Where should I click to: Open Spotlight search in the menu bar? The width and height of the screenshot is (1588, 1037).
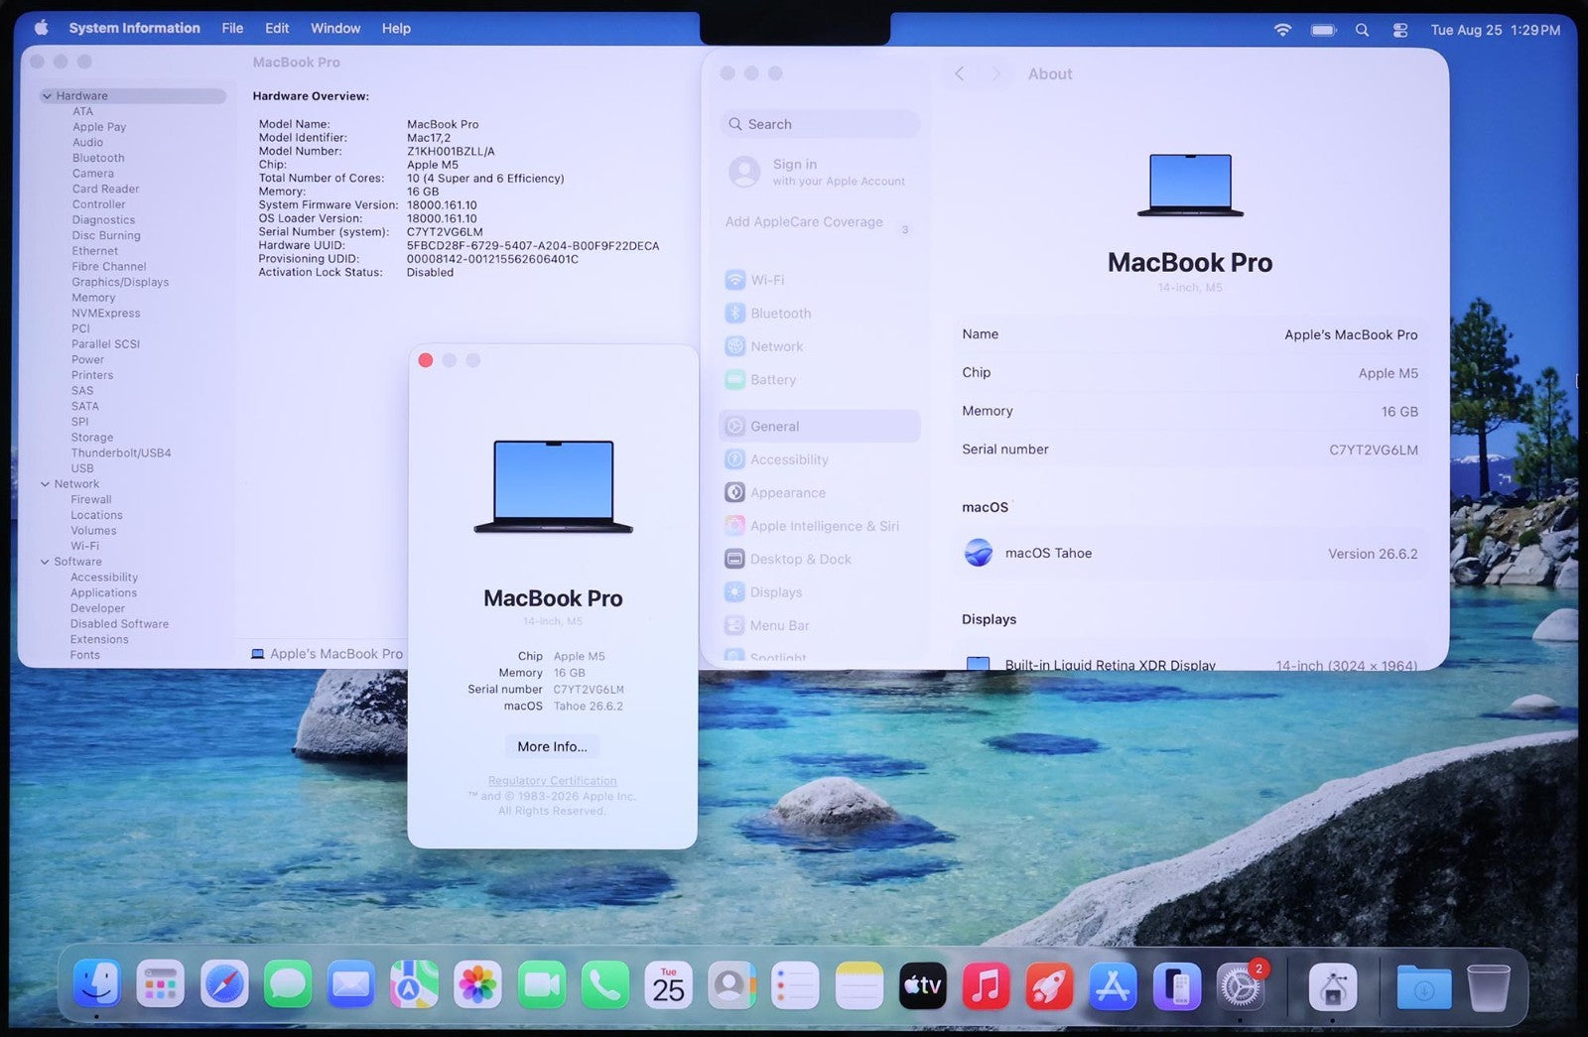tap(1362, 30)
